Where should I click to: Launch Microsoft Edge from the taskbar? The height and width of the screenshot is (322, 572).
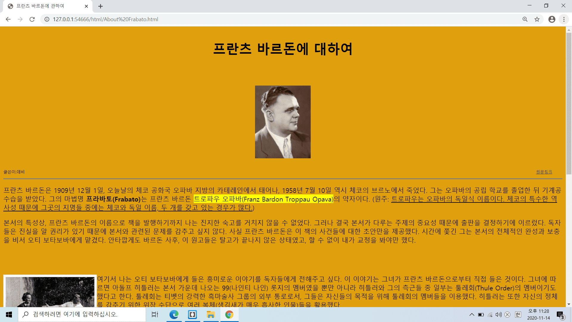coord(174,315)
